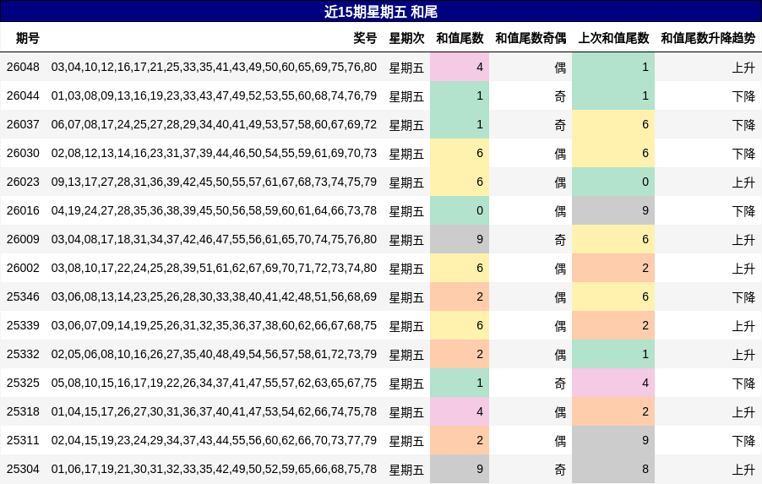Click the winning numbers of issue 26037
The image size is (762, 484).
(214, 124)
